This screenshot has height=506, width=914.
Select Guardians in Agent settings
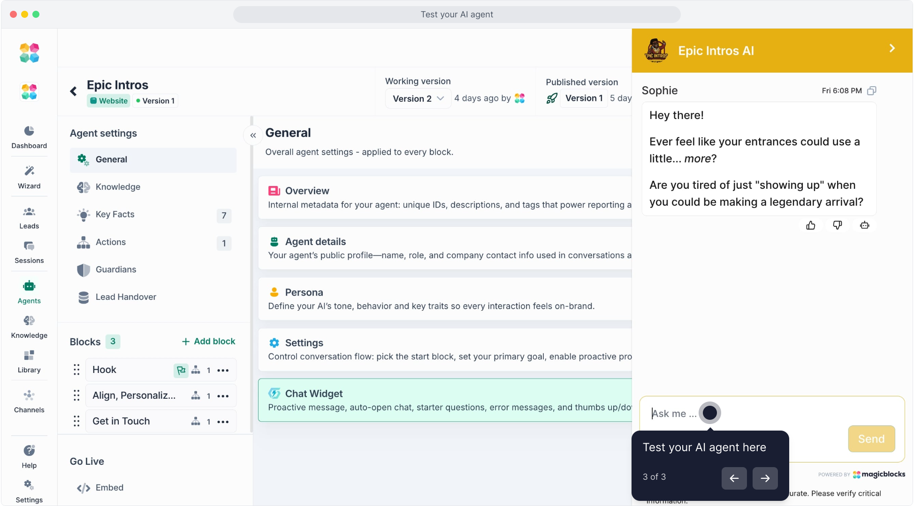116,269
